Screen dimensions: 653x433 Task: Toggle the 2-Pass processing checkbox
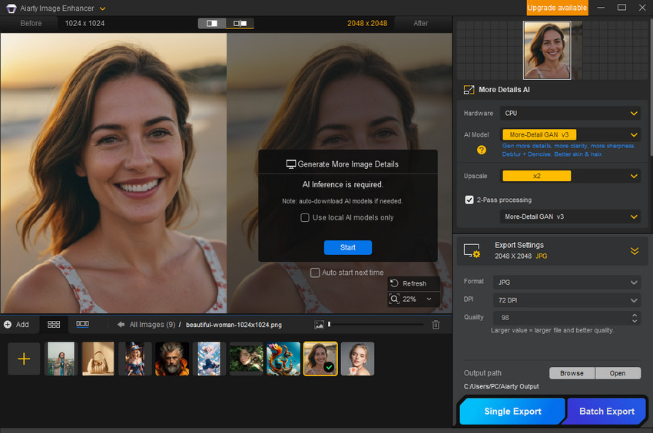pos(469,200)
